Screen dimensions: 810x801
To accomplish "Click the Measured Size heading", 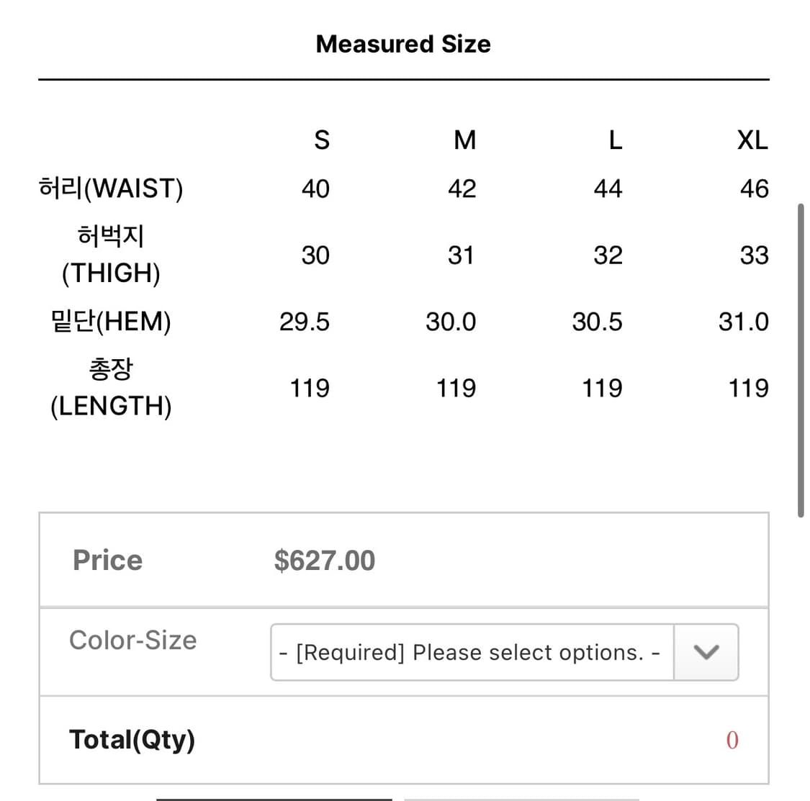I will (403, 44).
